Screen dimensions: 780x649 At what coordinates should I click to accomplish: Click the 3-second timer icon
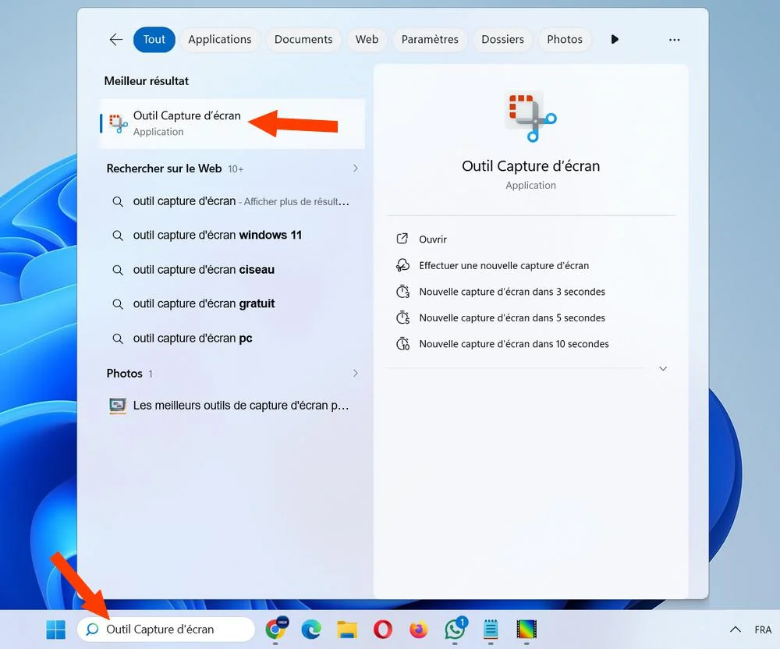click(402, 292)
